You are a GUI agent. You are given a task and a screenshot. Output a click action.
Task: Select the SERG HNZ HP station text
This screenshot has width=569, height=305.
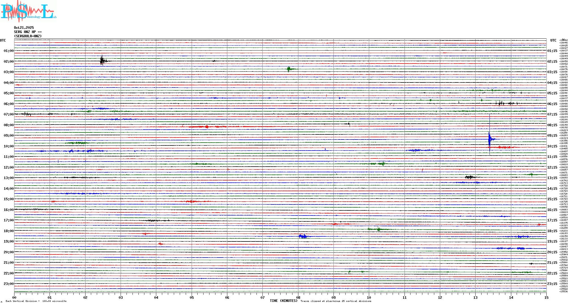click(27, 32)
